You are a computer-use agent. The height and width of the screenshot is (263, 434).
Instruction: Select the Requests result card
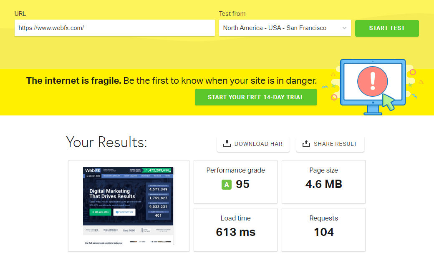coord(323,230)
